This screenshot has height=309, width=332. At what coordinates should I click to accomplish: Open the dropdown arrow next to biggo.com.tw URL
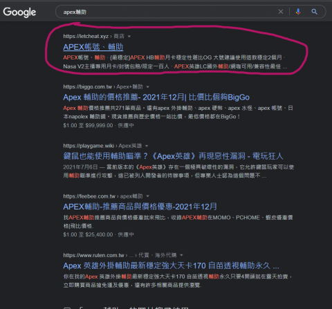(x=148, y=87)
